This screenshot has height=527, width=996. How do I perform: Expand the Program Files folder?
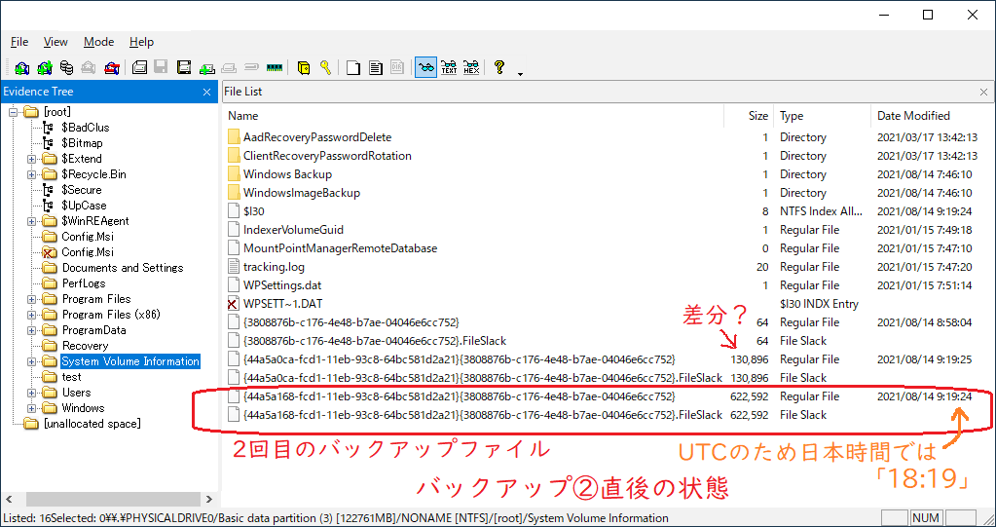pos(32,299)
